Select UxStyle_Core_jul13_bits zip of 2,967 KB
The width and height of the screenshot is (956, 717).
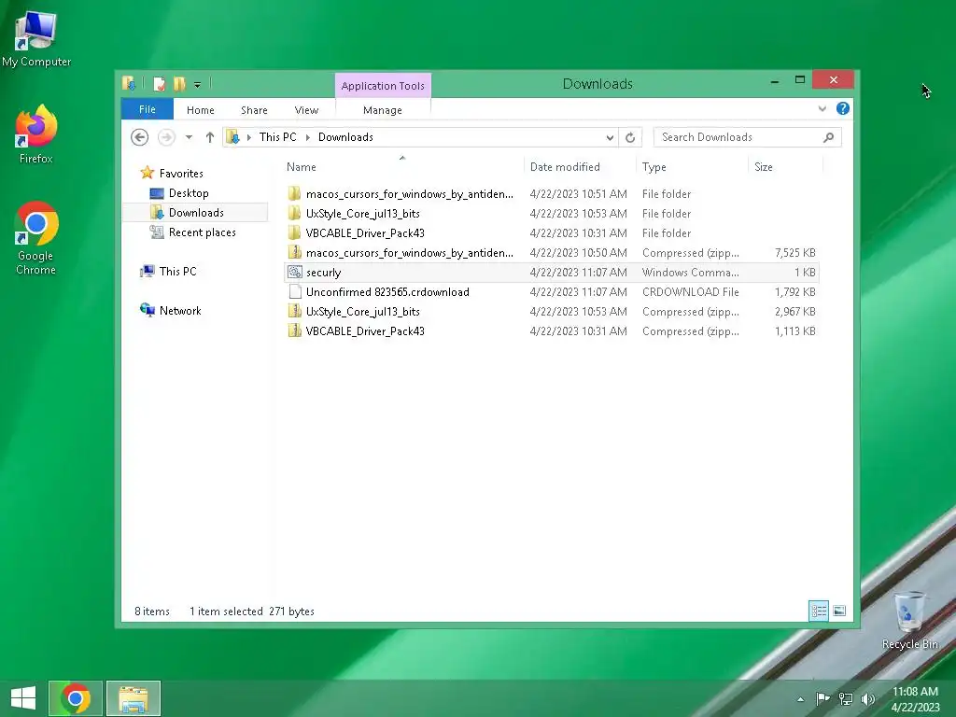[551, 312]
